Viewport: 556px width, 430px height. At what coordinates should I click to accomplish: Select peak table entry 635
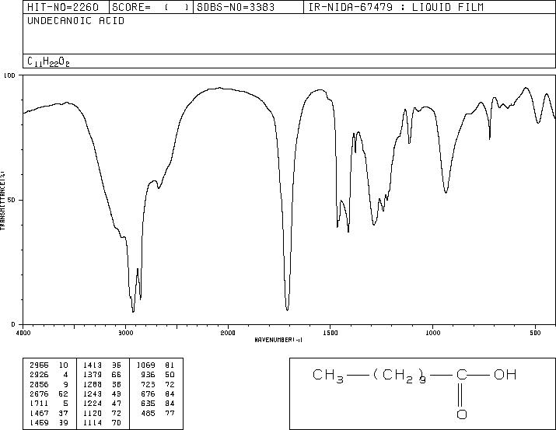tap(148, 404)
